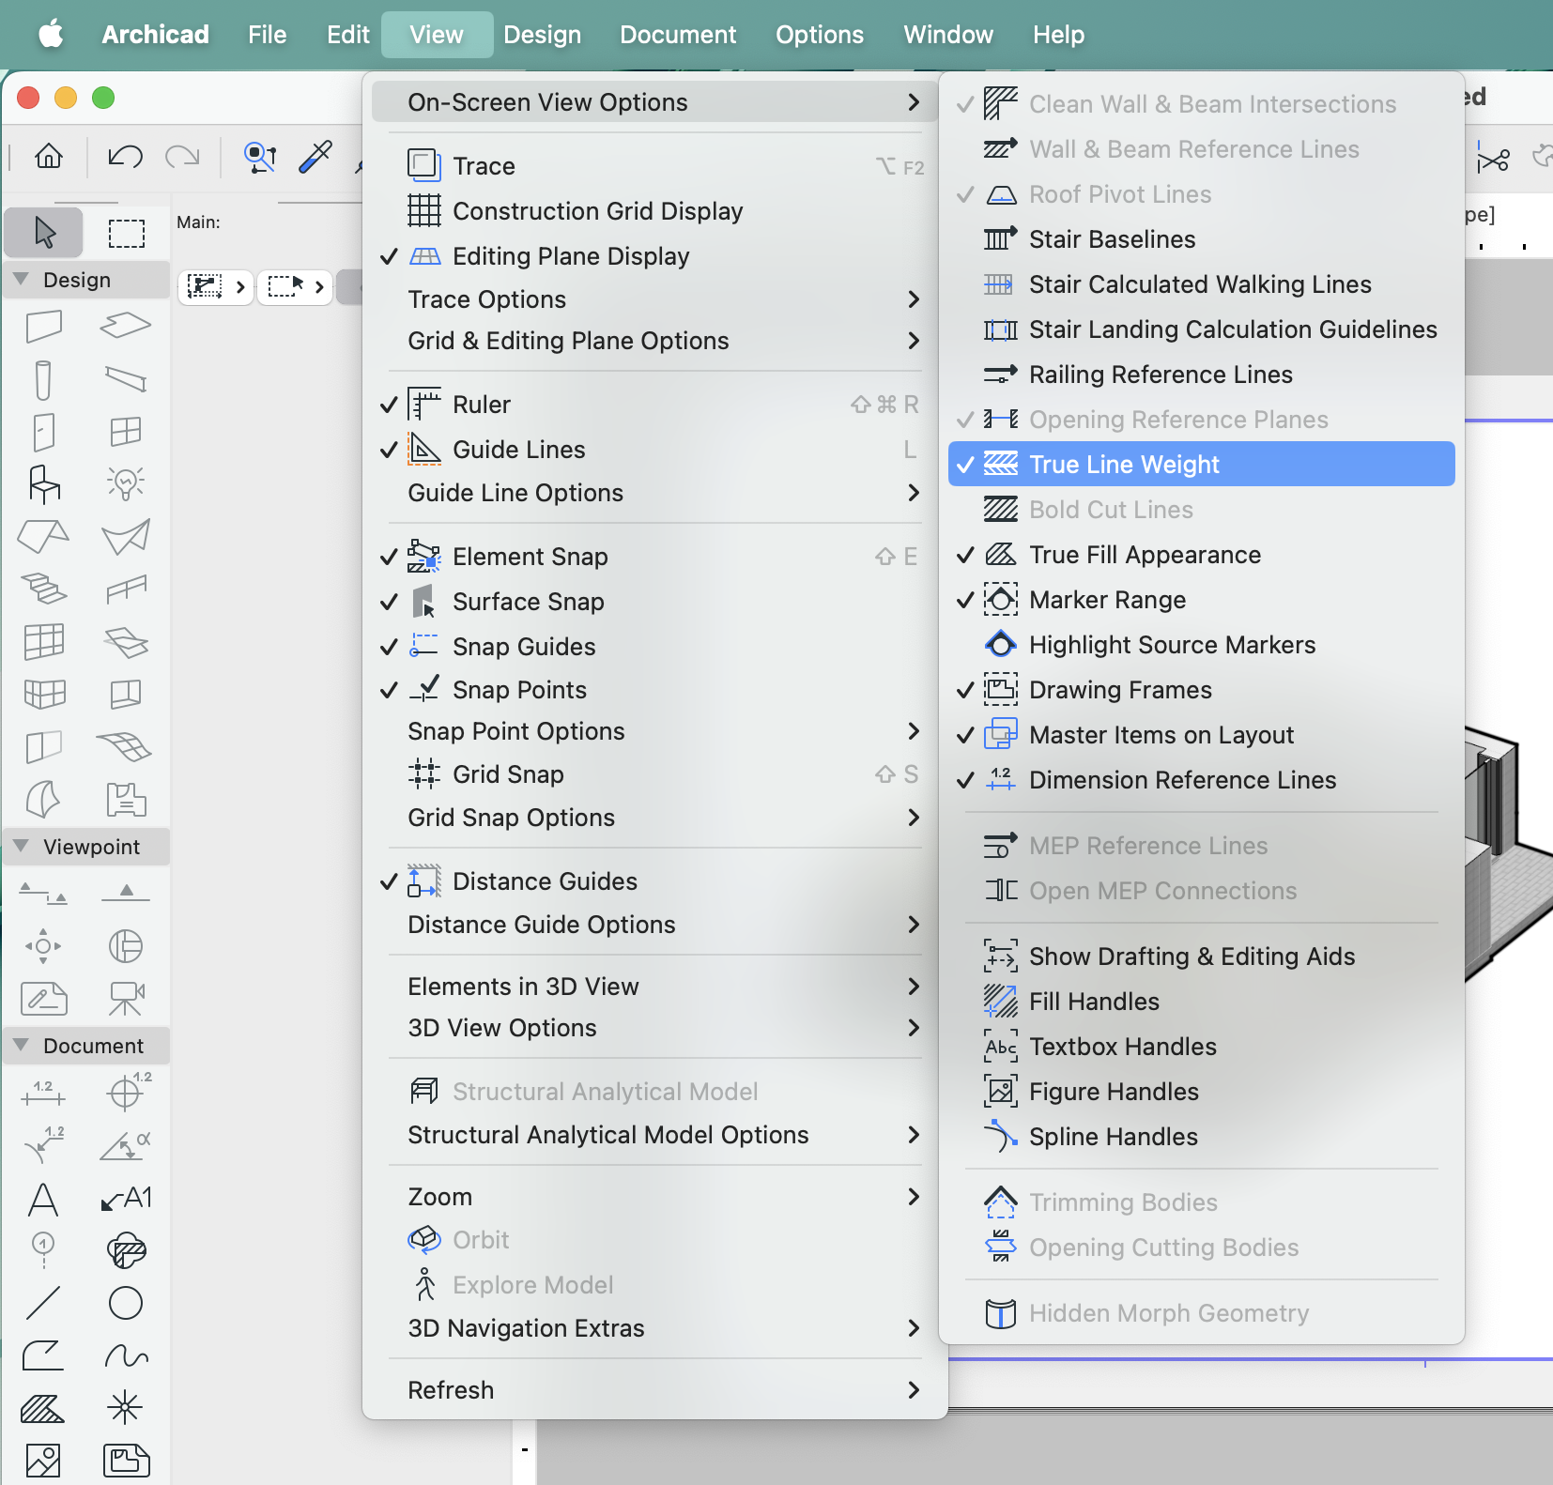Select the Door tool
The height and width of the screenshot is (1485, 1553).
pyautogui.click(x=44, y=432)
